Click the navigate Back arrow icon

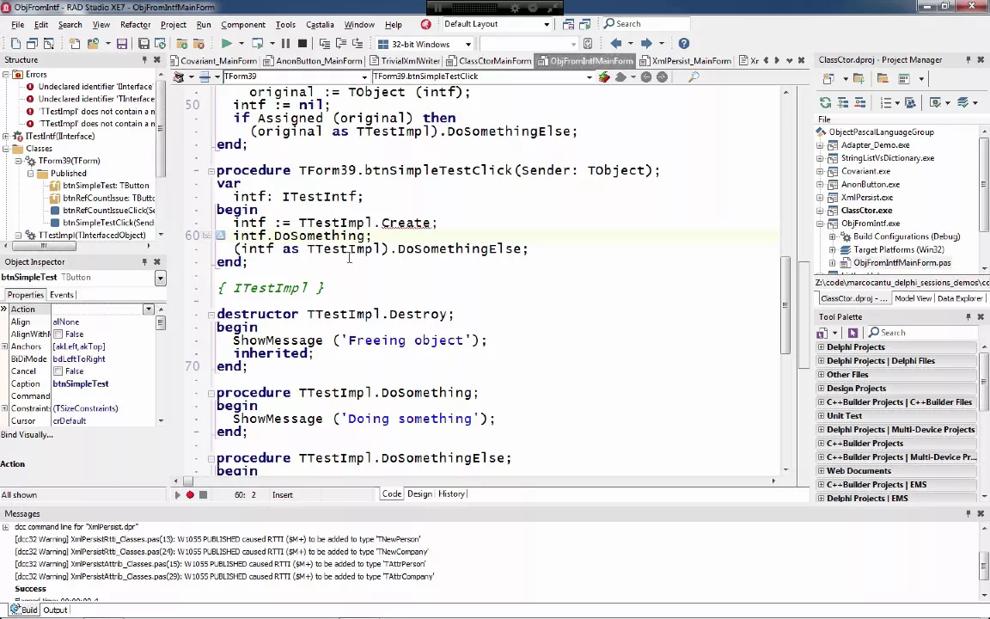(x=615, y=44)
